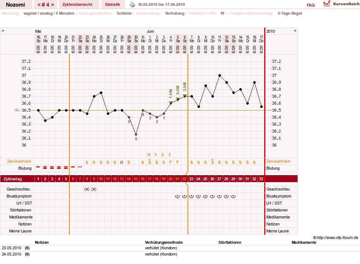The height and width of the screenshot is (264, 360).
Task: Click the 'f' mucus symbol on day 20
Action: 170,162
